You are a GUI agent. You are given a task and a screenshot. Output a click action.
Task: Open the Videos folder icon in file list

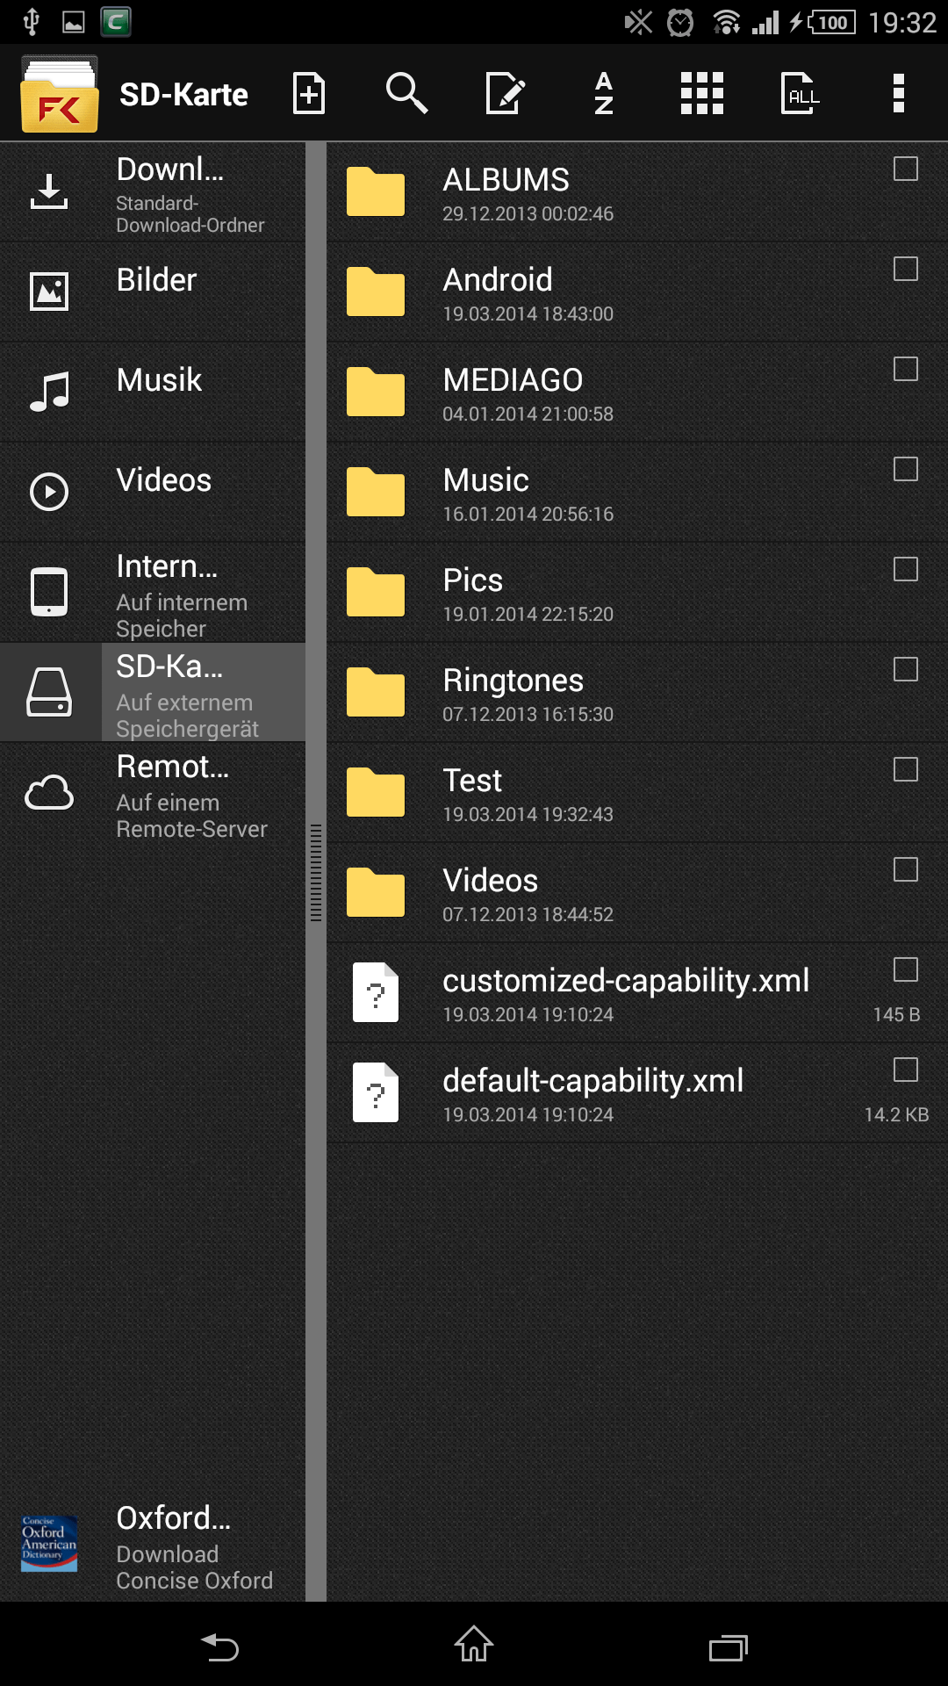[376, 892]
